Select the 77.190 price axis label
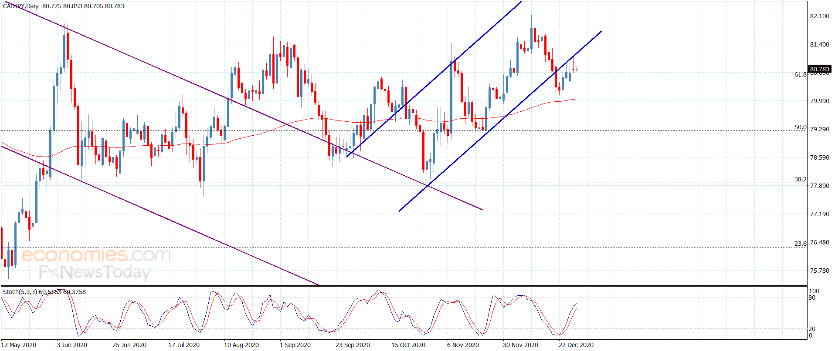835x351 pixels. (819, 214)
